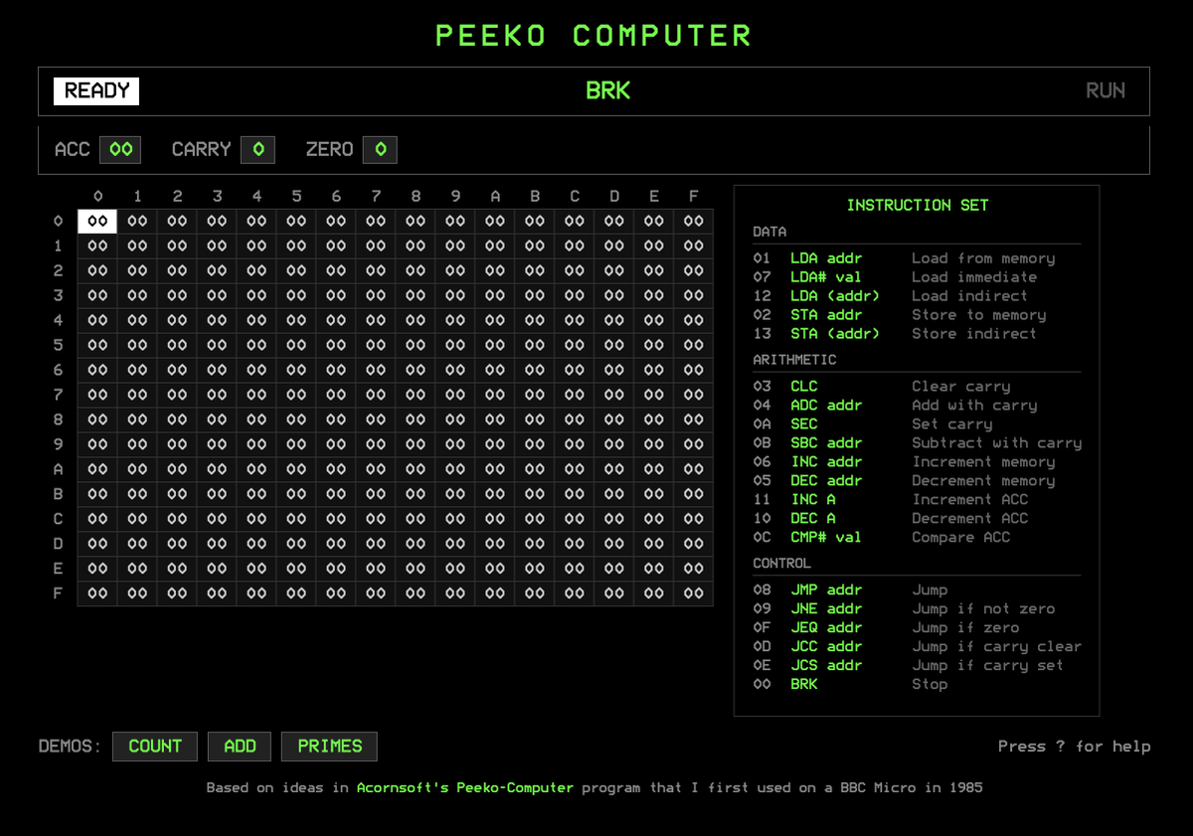Click the CARRY flag value
1193x836 pixels.
coord(258,150)
